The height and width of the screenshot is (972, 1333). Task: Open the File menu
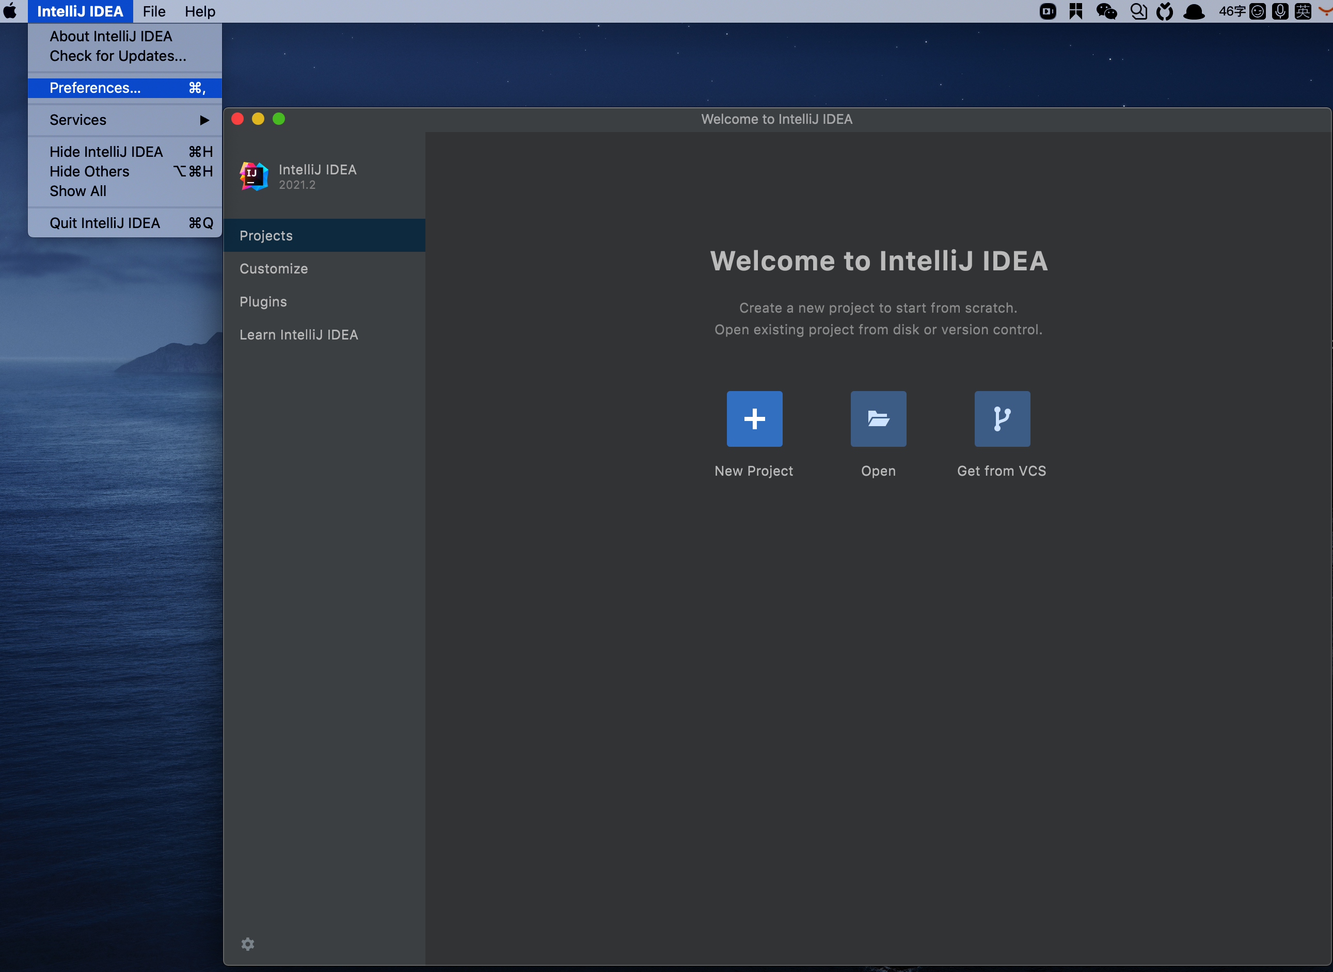(x=154, y=11)
